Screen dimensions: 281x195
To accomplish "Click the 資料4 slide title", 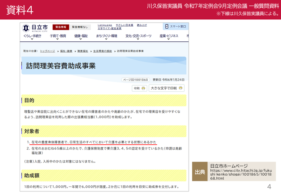I will pos(20,10).
